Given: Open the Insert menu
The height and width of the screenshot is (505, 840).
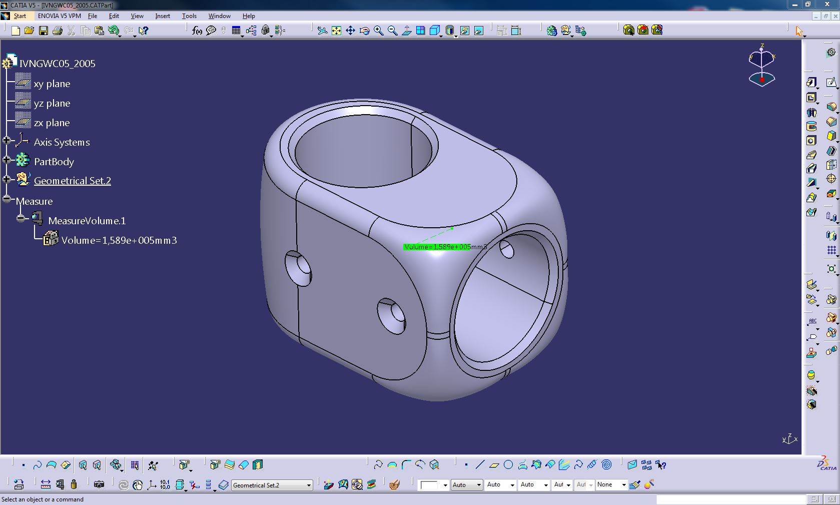Looking at the screenshot, I should point(163,16).
